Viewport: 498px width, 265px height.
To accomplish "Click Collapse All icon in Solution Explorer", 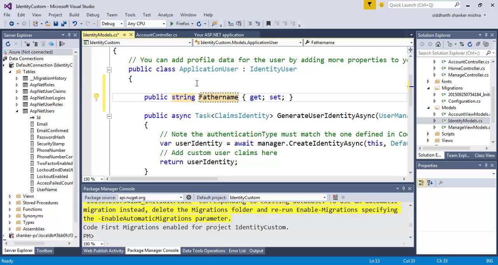I will [478, 44].
